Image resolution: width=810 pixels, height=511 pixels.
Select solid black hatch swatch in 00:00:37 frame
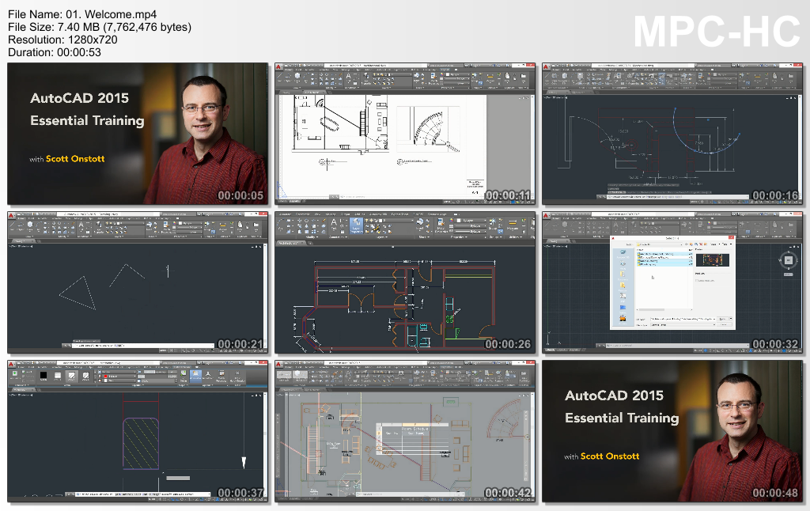(x=44, y=377)
